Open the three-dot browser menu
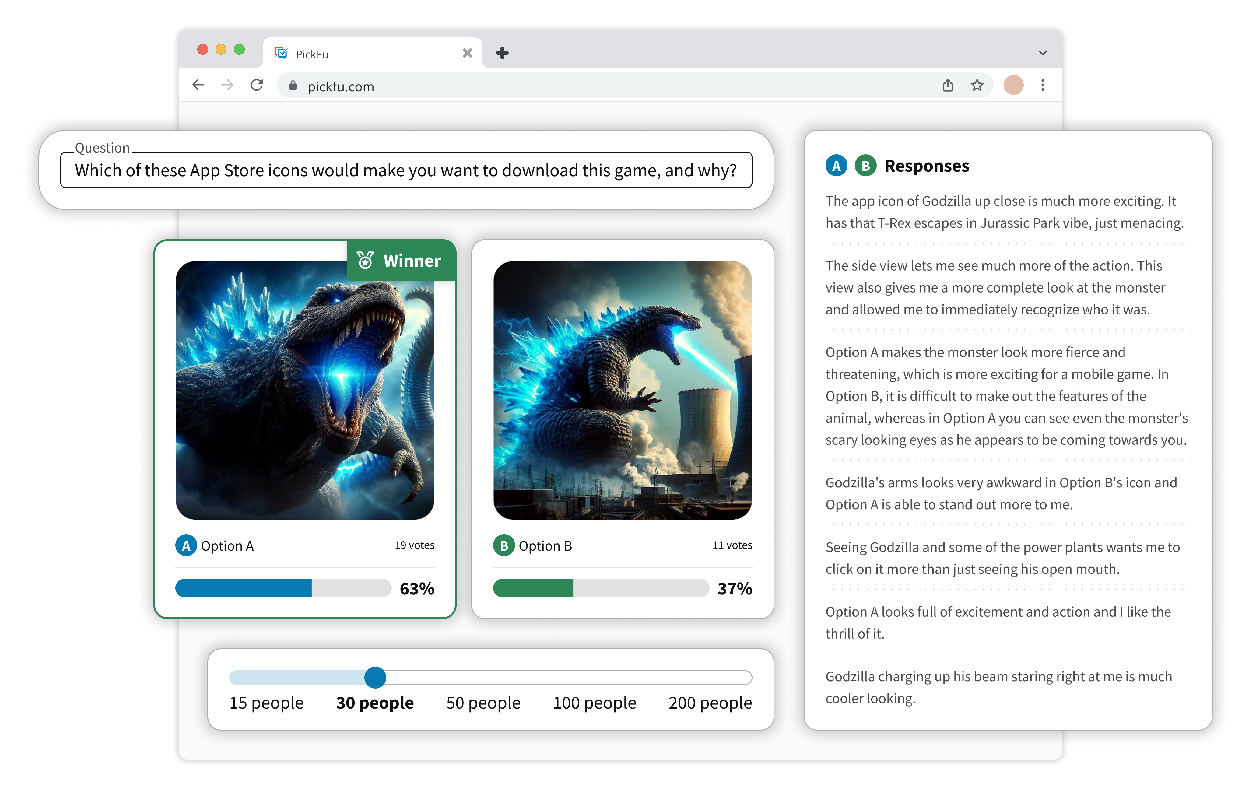1242x789 pixels. click(1042, 85)
